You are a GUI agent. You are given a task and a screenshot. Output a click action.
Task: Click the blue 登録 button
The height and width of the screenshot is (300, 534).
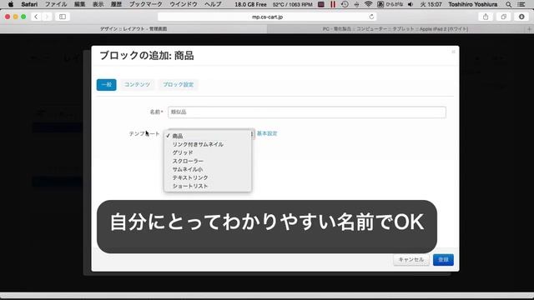click(x=443, y=260)
